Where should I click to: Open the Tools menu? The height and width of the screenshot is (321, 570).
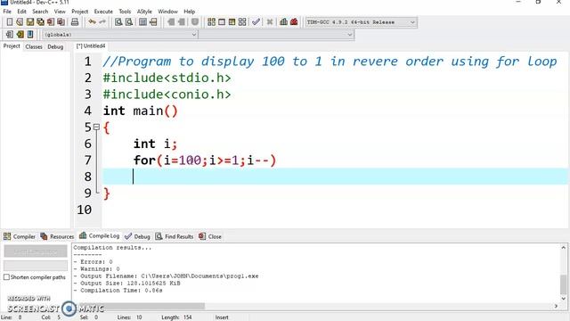pos(125,12)
